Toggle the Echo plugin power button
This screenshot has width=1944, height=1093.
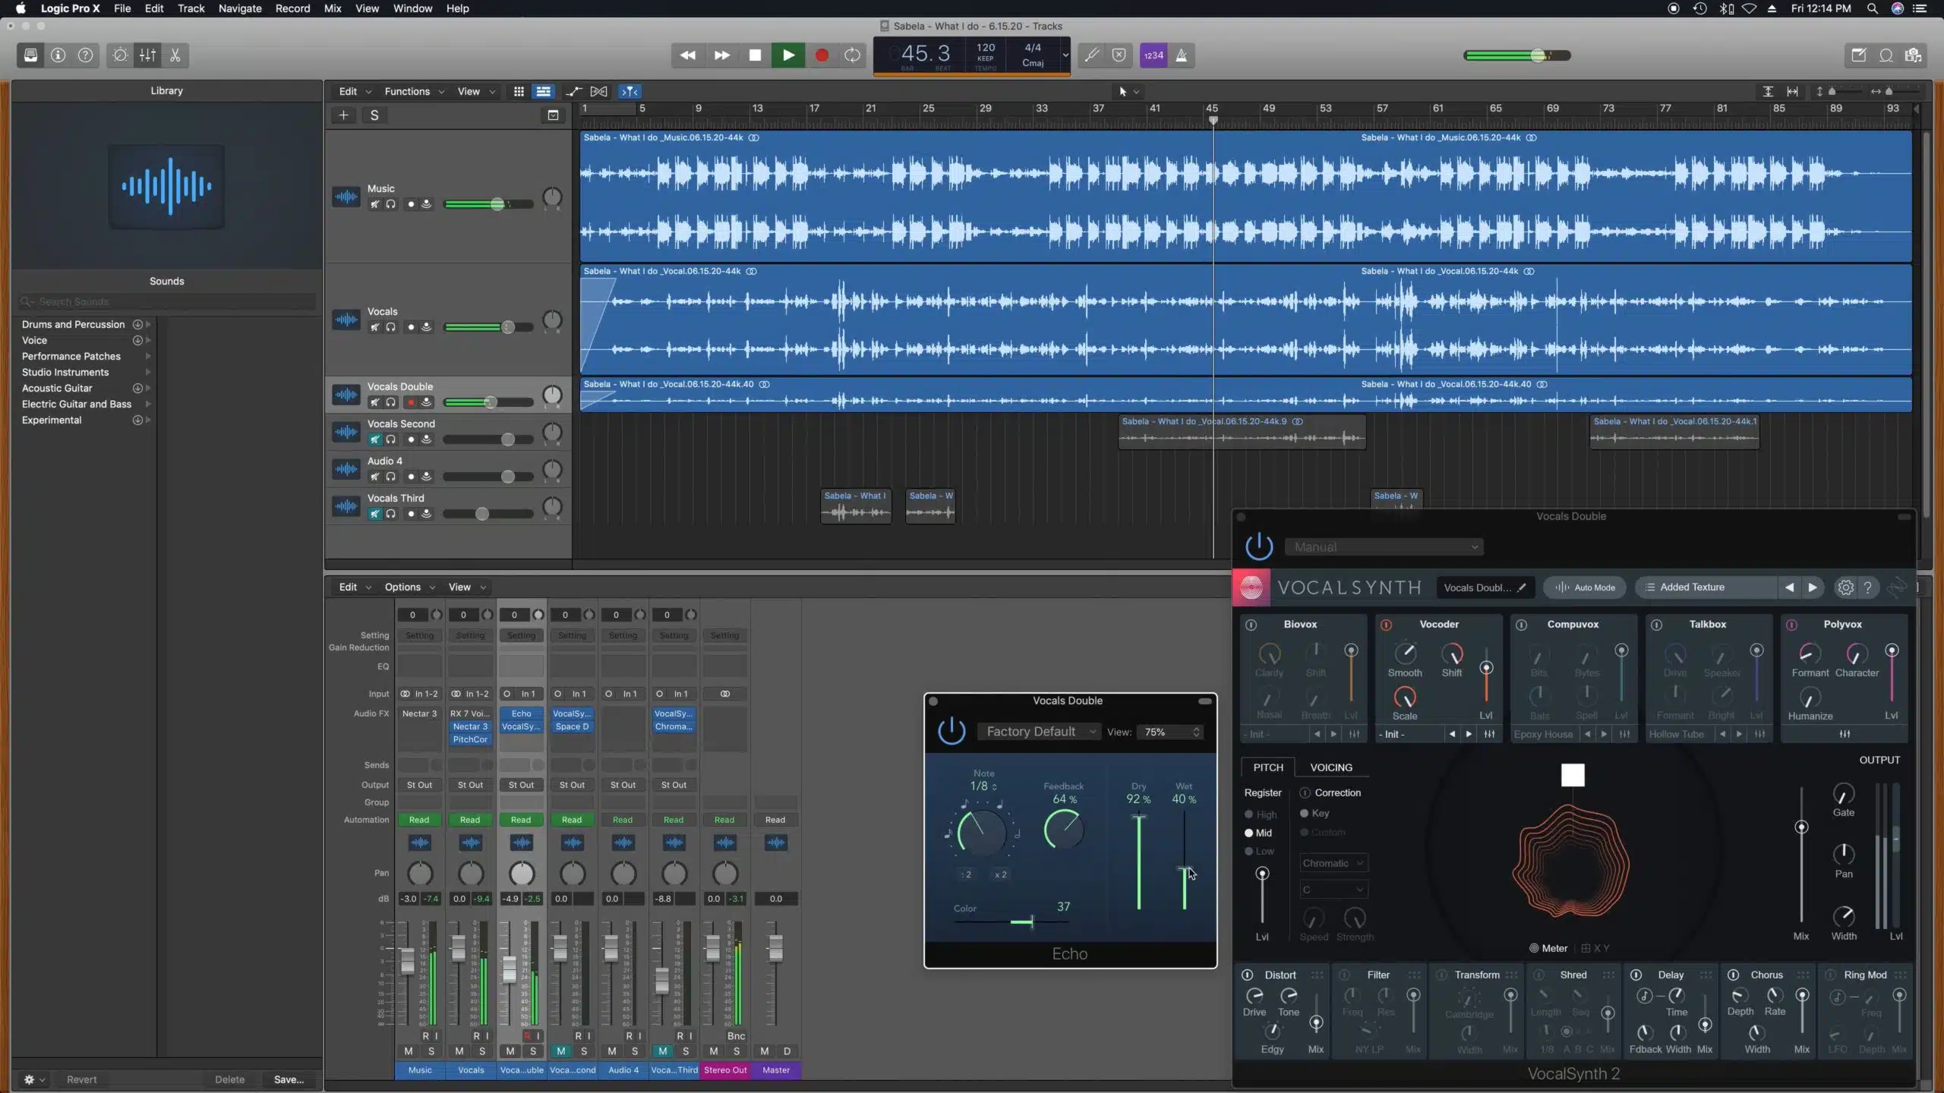951,732
